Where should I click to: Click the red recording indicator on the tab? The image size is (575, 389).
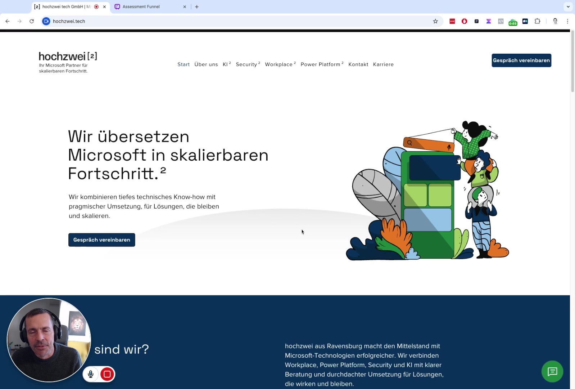96,6
